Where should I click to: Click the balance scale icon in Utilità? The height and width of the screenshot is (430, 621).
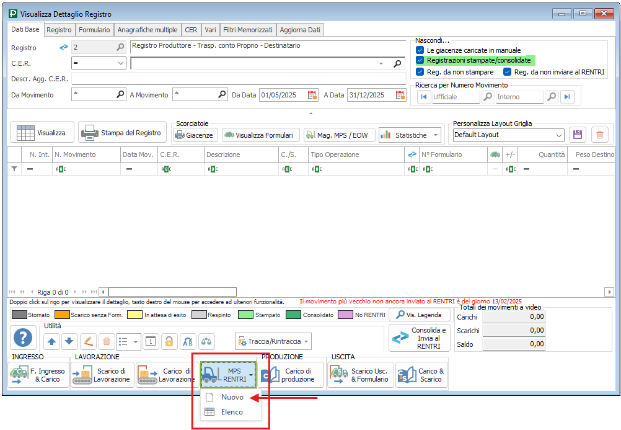click(206, 341)
